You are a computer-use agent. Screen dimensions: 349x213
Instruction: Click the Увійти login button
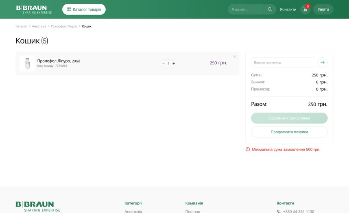[323, 9]
